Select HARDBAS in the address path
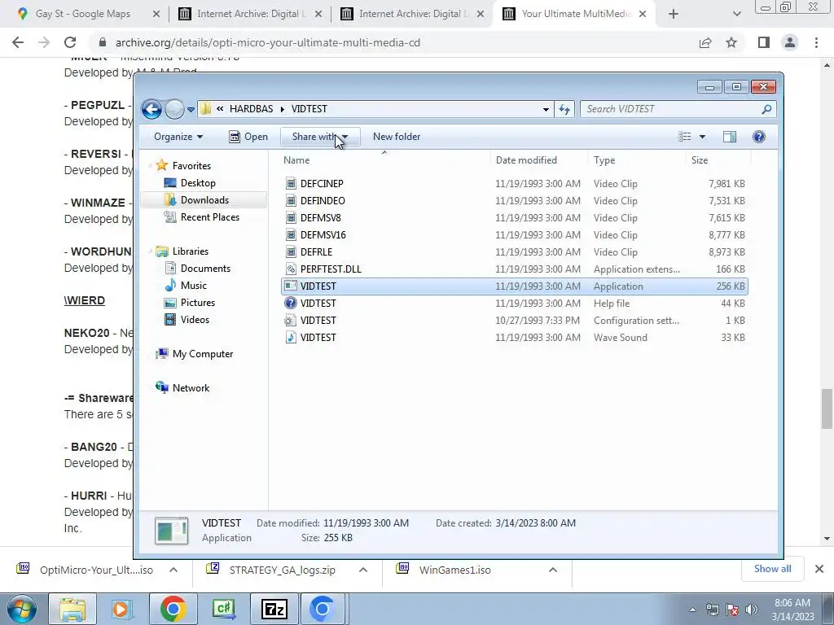Screen dimensions: 834x625 (x=251, y=109)
